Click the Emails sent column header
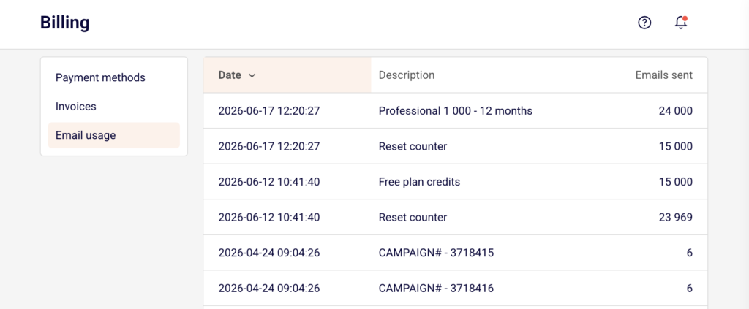This screenshot has height=309, width=749. tap(663, 75)
